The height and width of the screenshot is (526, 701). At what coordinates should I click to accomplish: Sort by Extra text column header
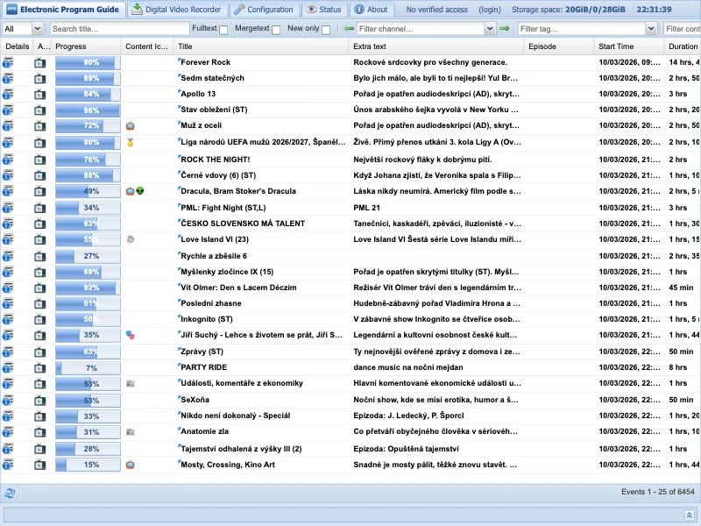coord(435,46)
